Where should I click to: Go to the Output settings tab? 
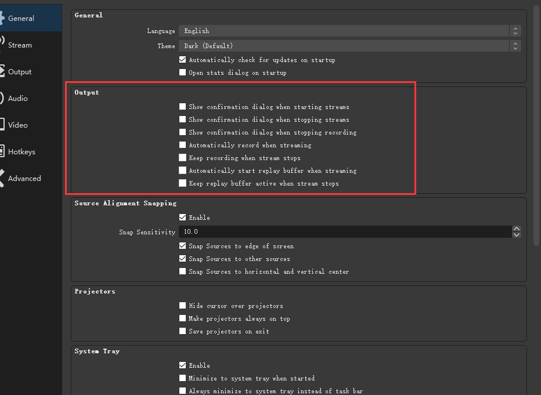[31, 72]
